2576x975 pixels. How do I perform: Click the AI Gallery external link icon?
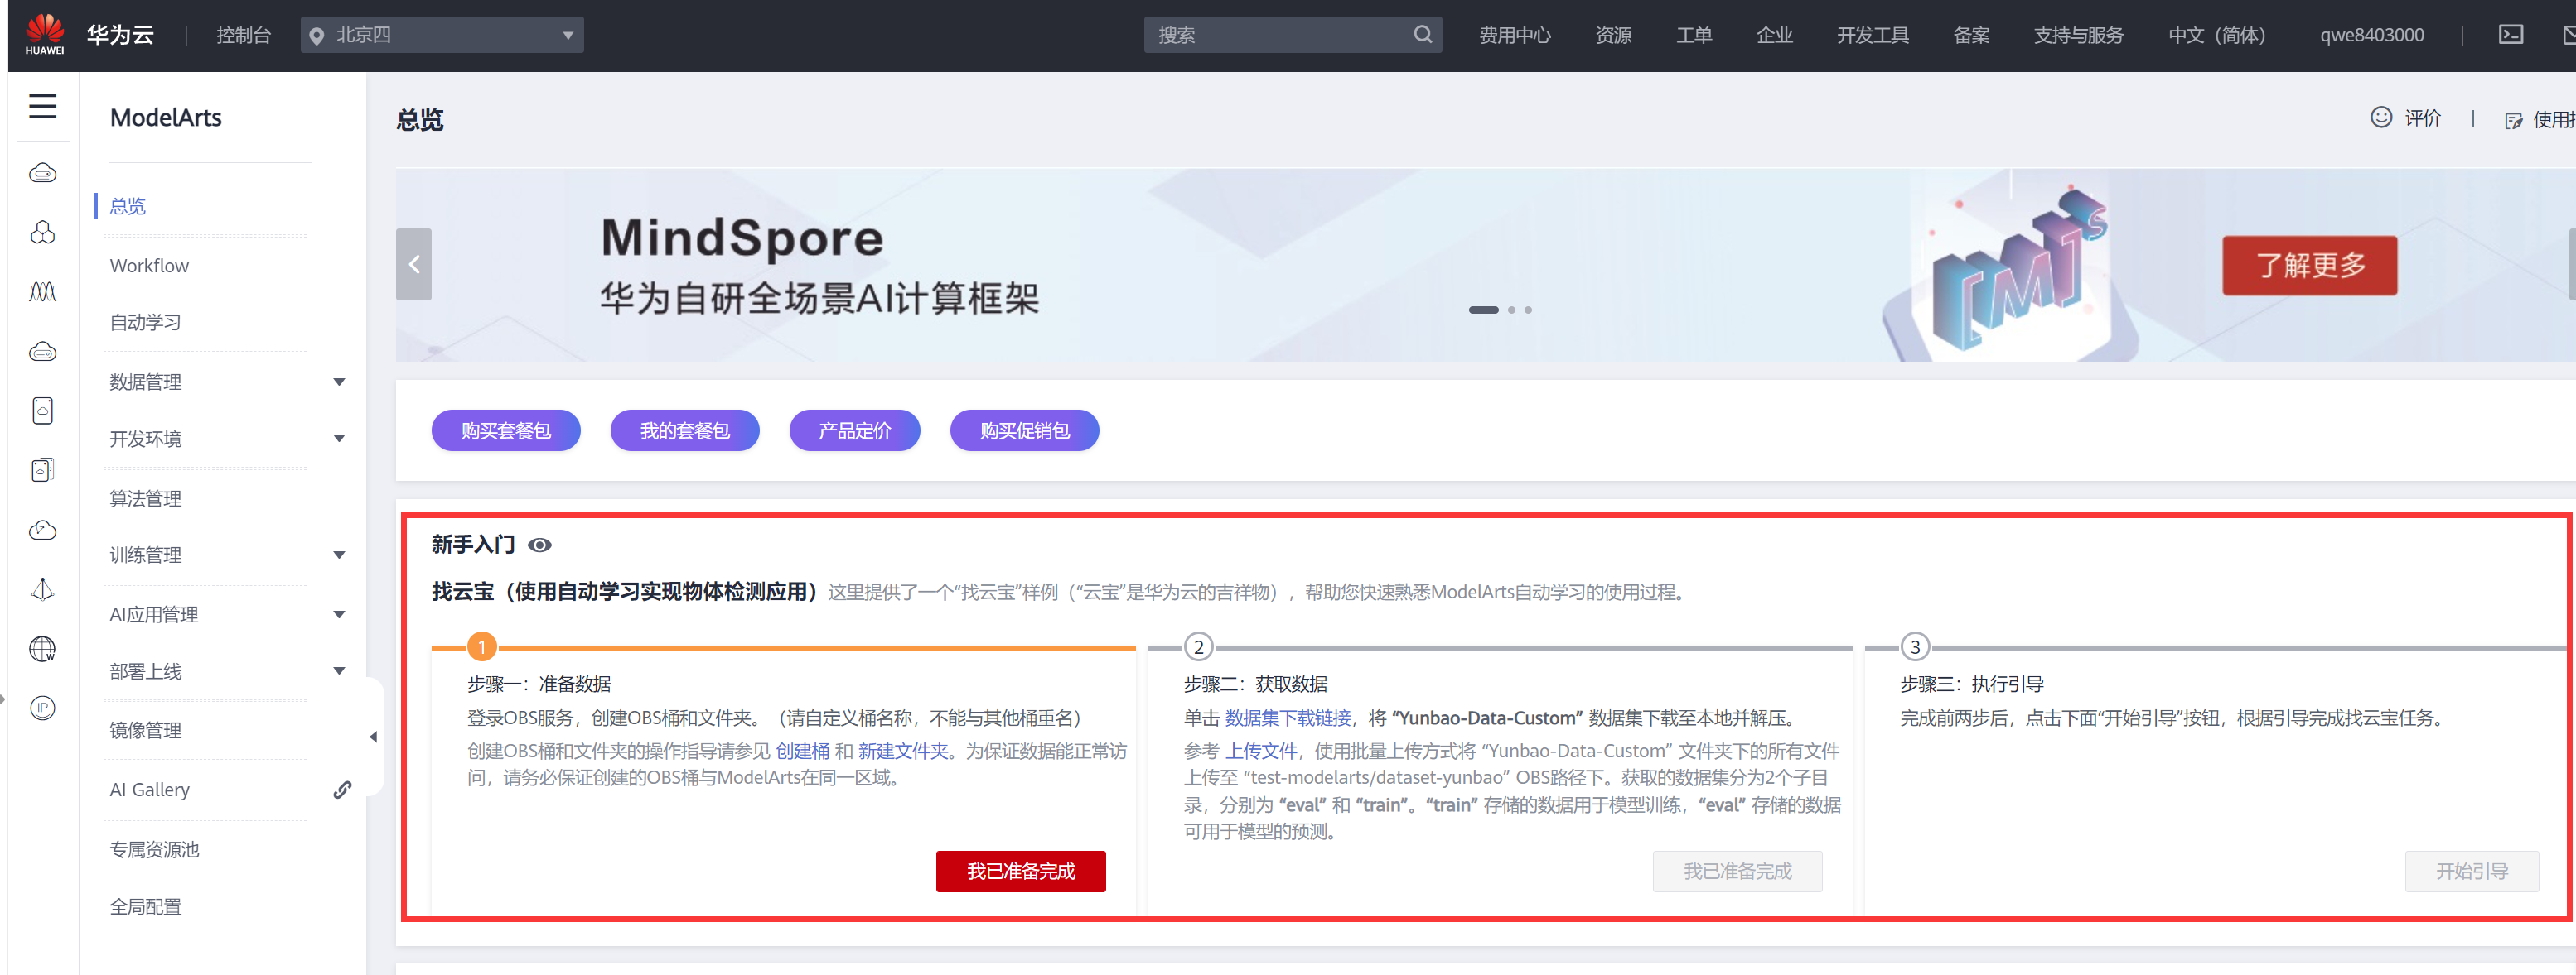click(342, 790)
